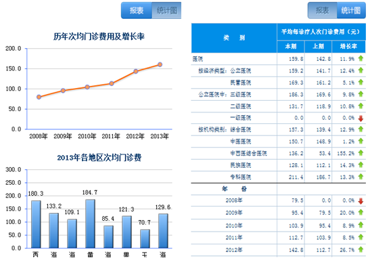Click the 本期 column header
Screen dimensions: 368x262
click(291, 46)
